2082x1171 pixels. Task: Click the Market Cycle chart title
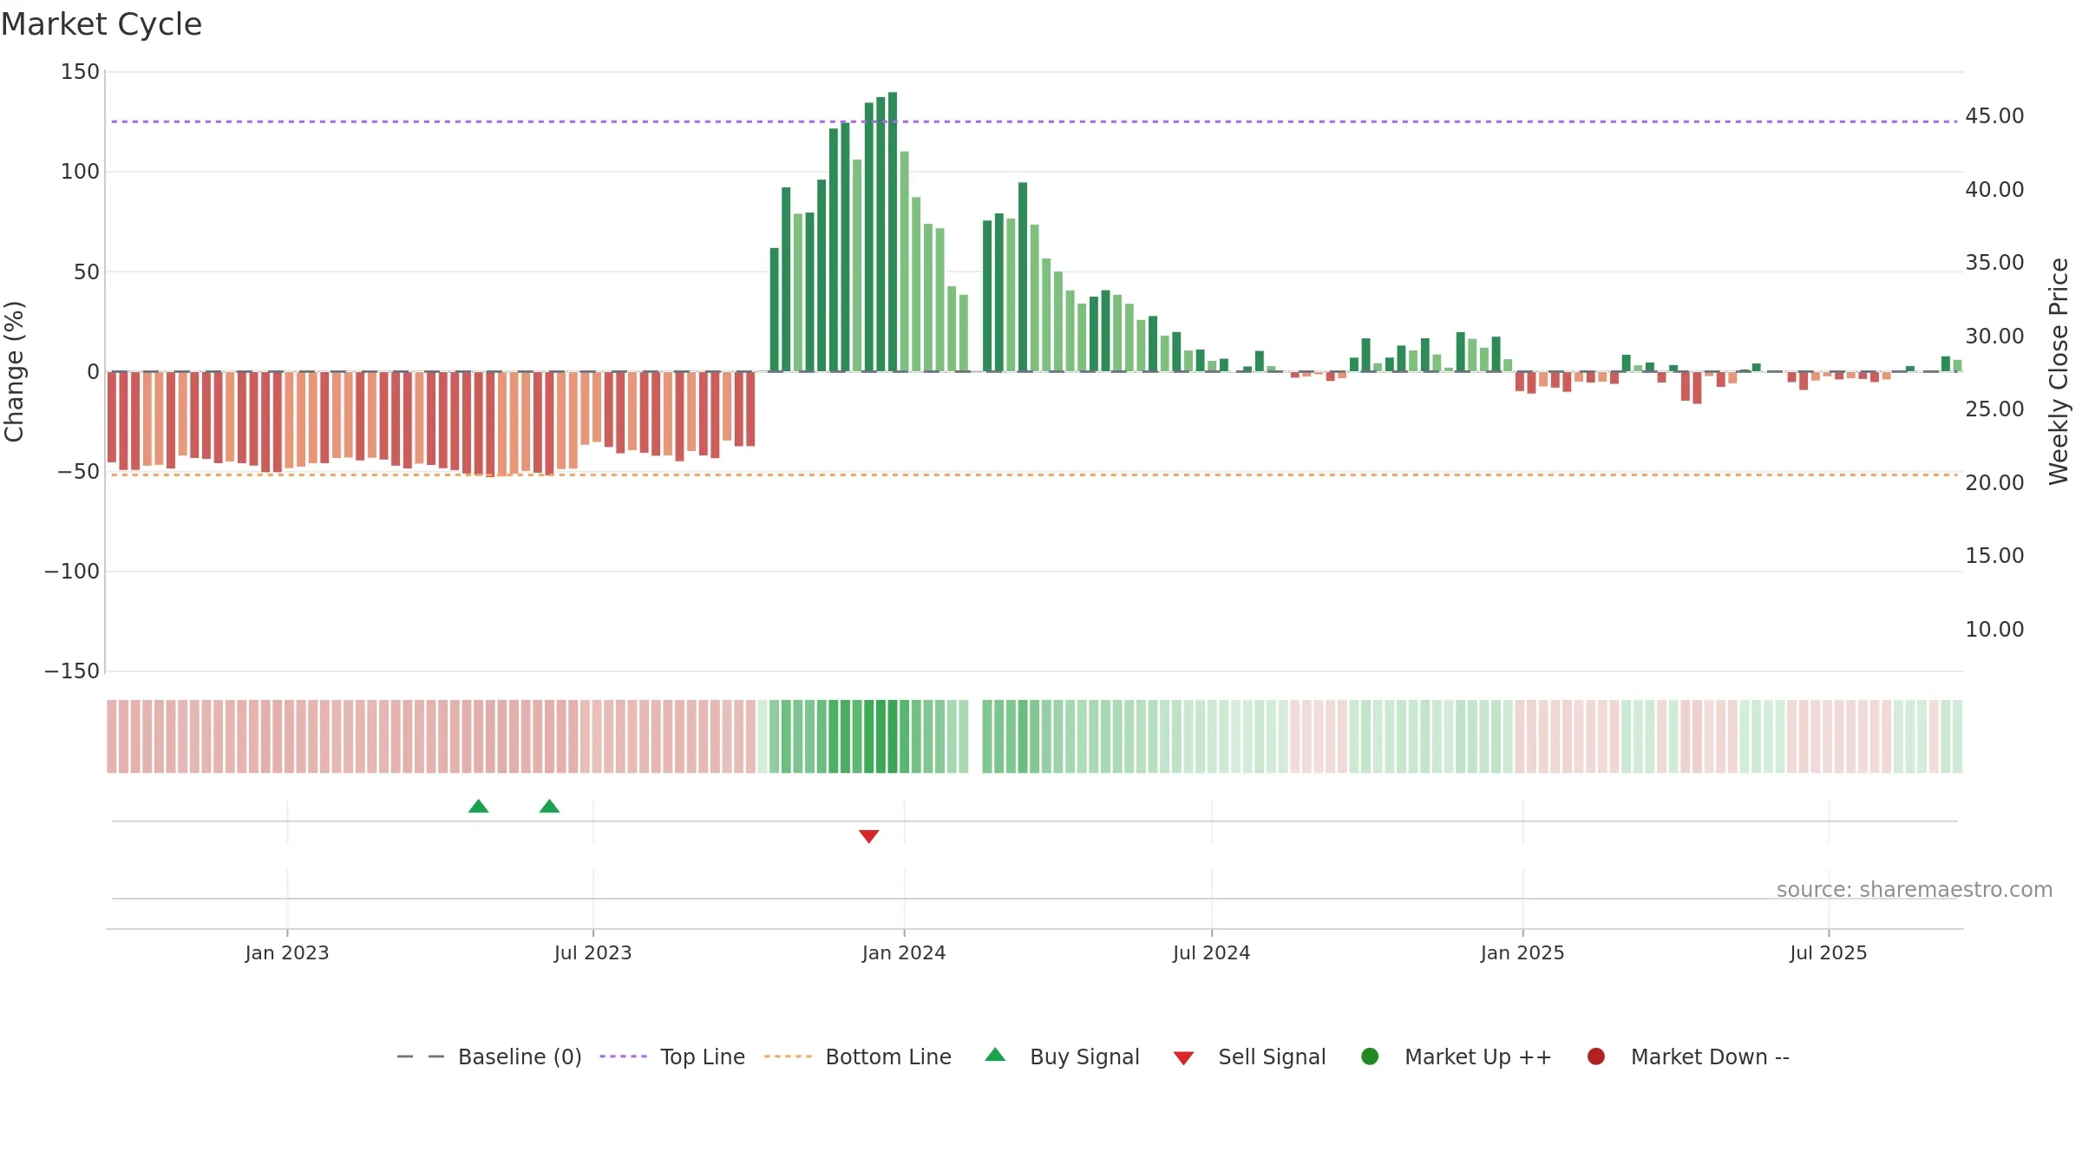click(x=101, y=24)
